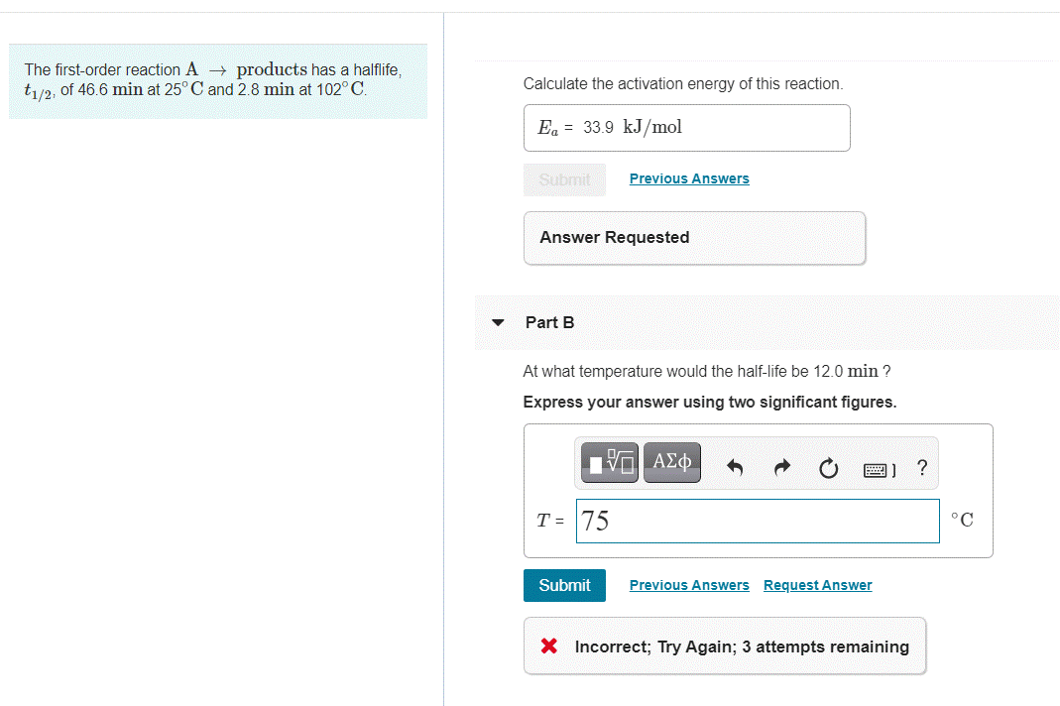The height and width of the screenshot is (706, 1060).
Task: Click the grayed-out Submit button for Part A
Action: point(564,179)
